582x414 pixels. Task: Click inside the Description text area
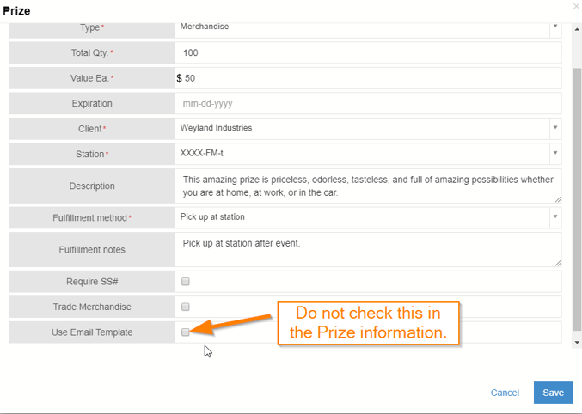368,186
